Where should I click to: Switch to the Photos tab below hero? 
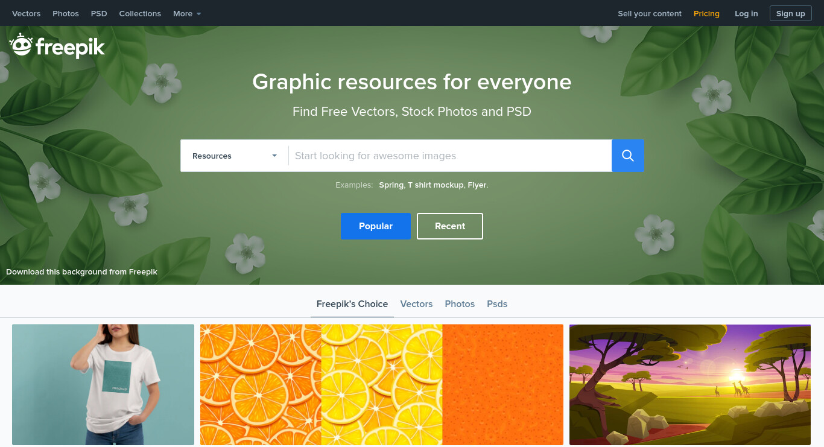tap(460, 304)
